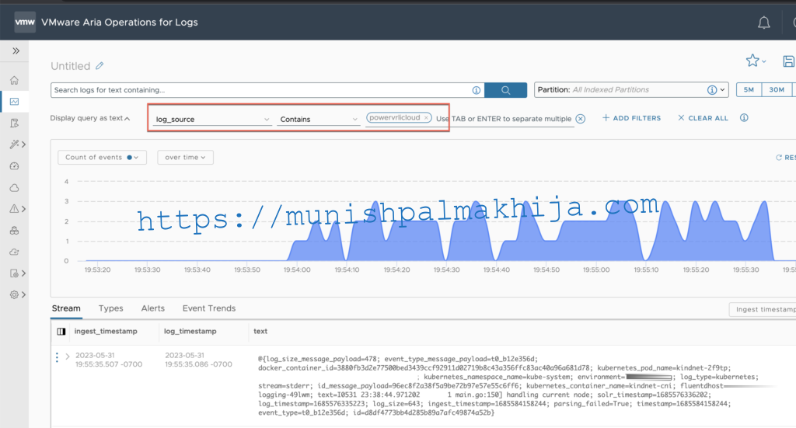Open the over time dropdown
Image resolution: width=796 pixels, height=428 pixels.
tap(185, 157)
